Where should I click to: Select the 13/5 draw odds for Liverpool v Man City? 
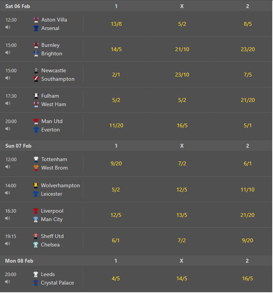click(x=182, y=215)
